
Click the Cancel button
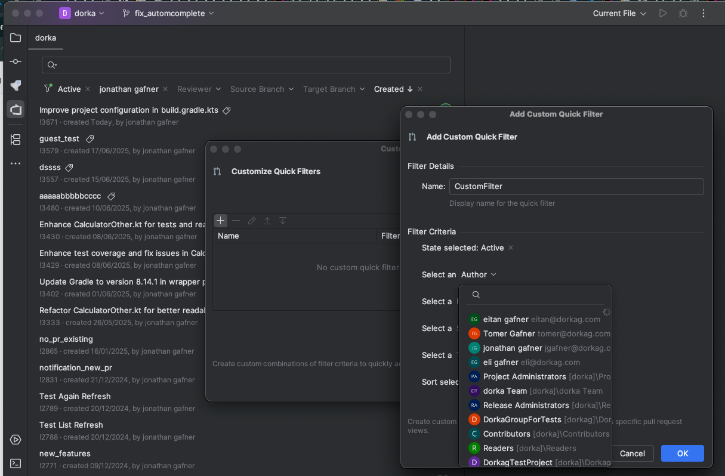(x=633, y=453)
